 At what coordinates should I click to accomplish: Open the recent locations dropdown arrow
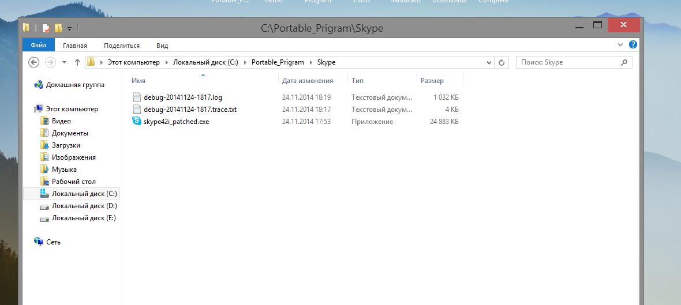click(64, 62)
